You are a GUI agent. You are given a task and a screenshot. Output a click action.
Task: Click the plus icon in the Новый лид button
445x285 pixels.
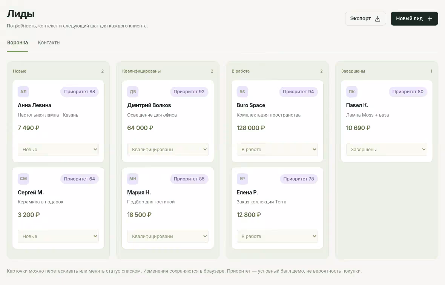tap(430, 19)
